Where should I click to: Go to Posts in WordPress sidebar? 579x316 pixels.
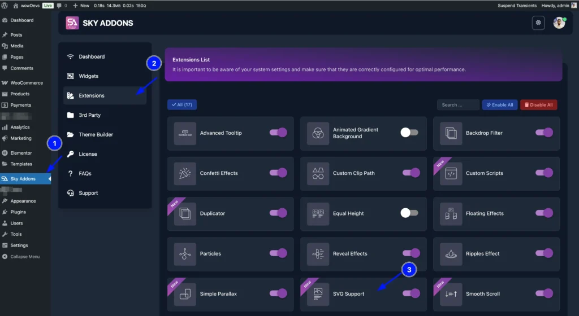point(25,35)
